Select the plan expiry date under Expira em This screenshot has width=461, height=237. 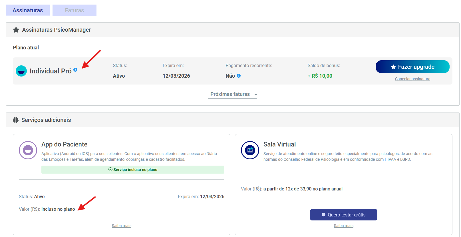click(x=176, y=76)
